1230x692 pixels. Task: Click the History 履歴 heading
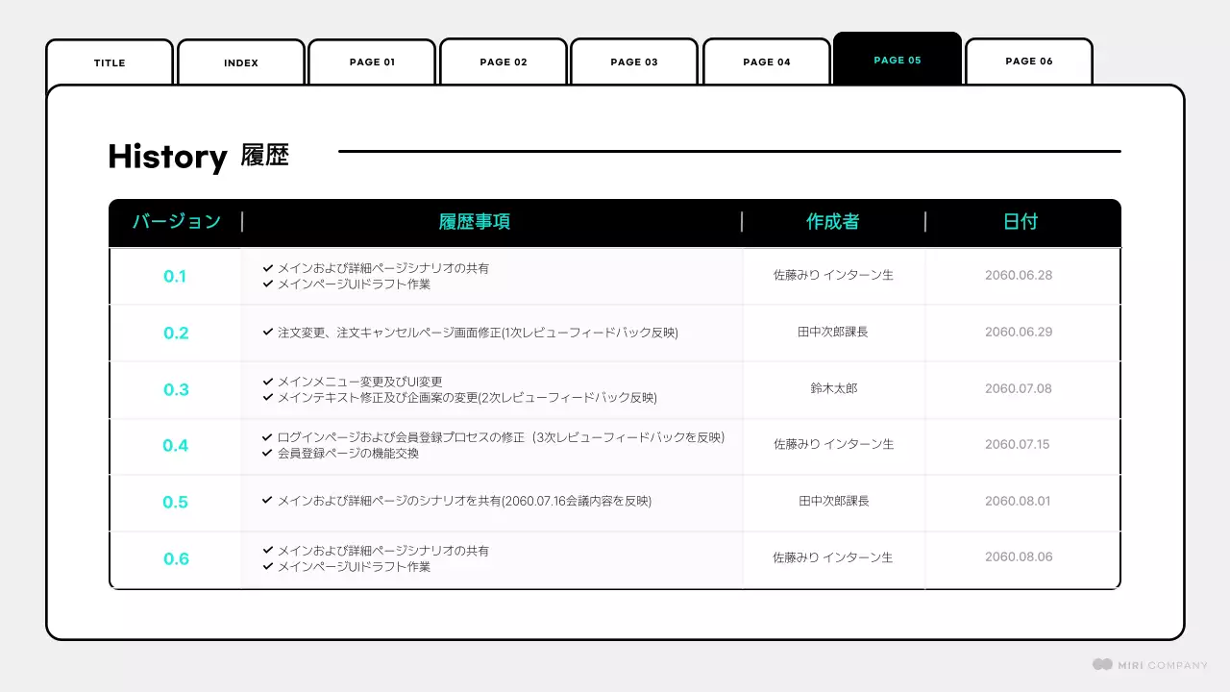point(197,156)
